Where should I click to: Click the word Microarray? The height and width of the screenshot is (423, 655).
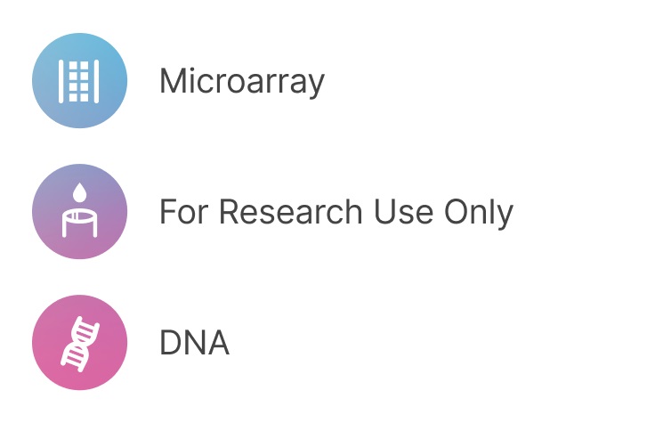241,82
